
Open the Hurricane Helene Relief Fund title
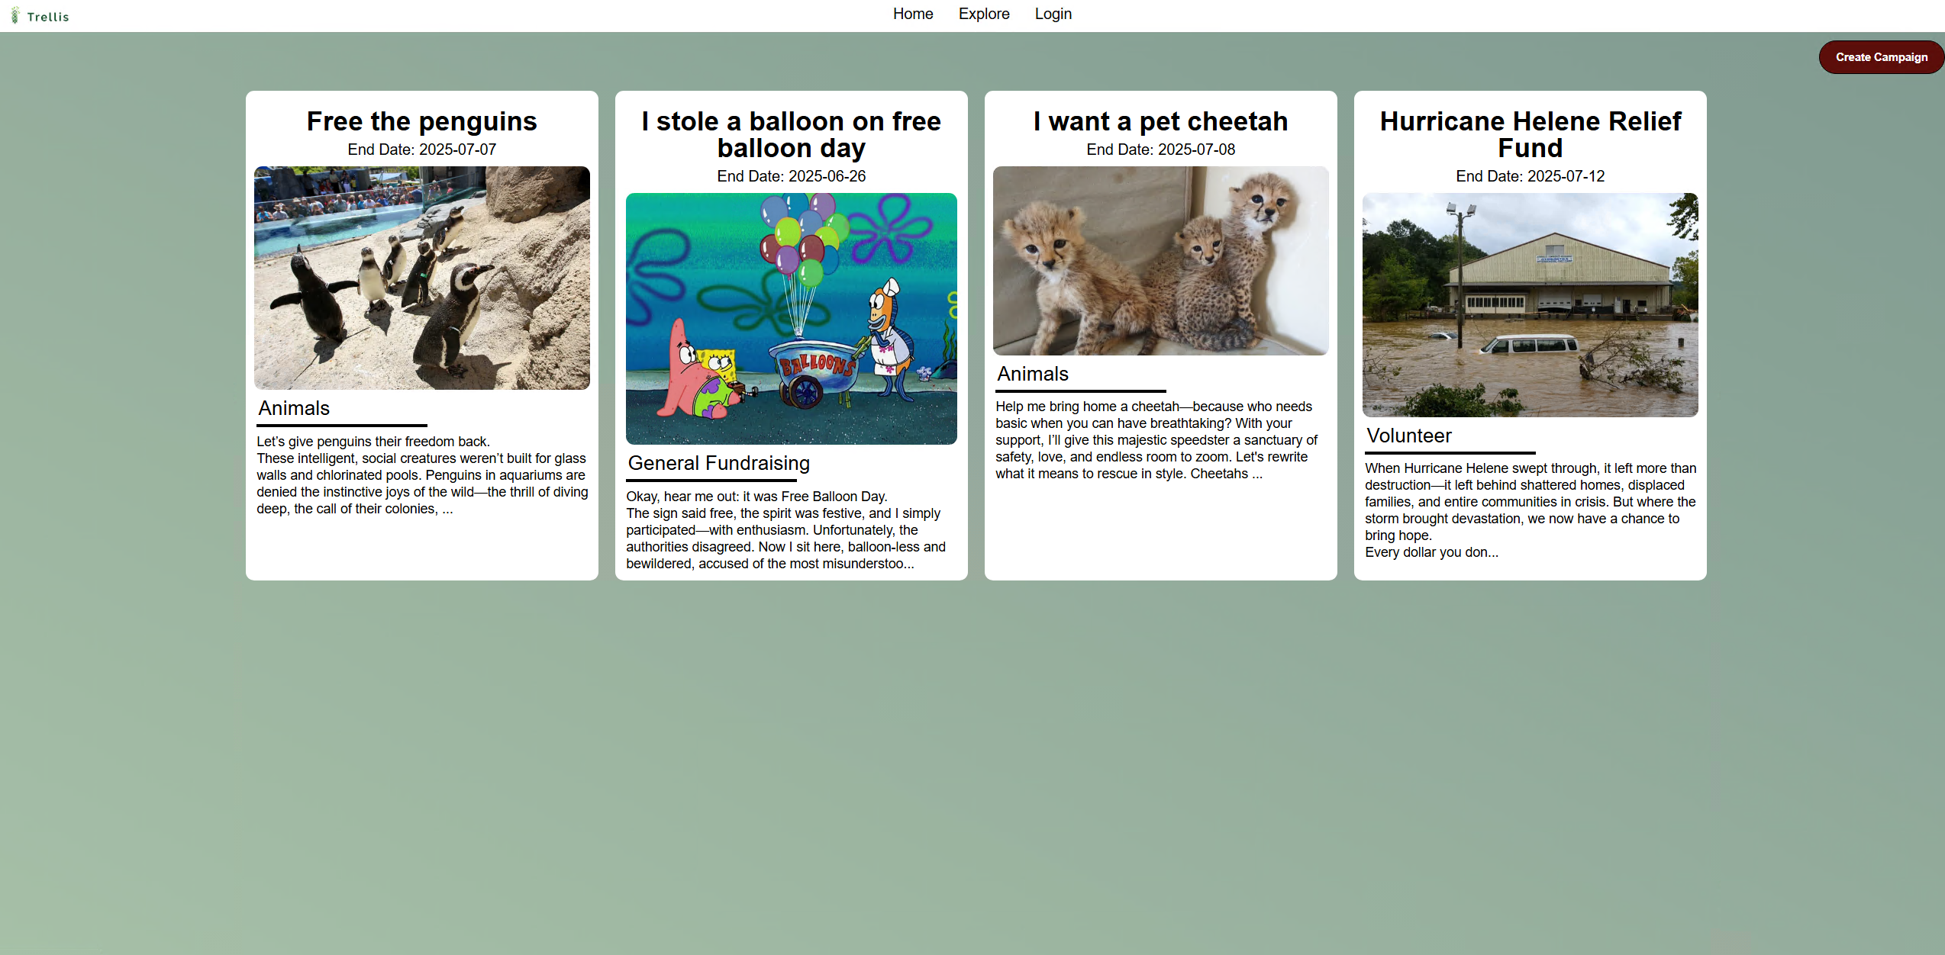pos(1531,134)
